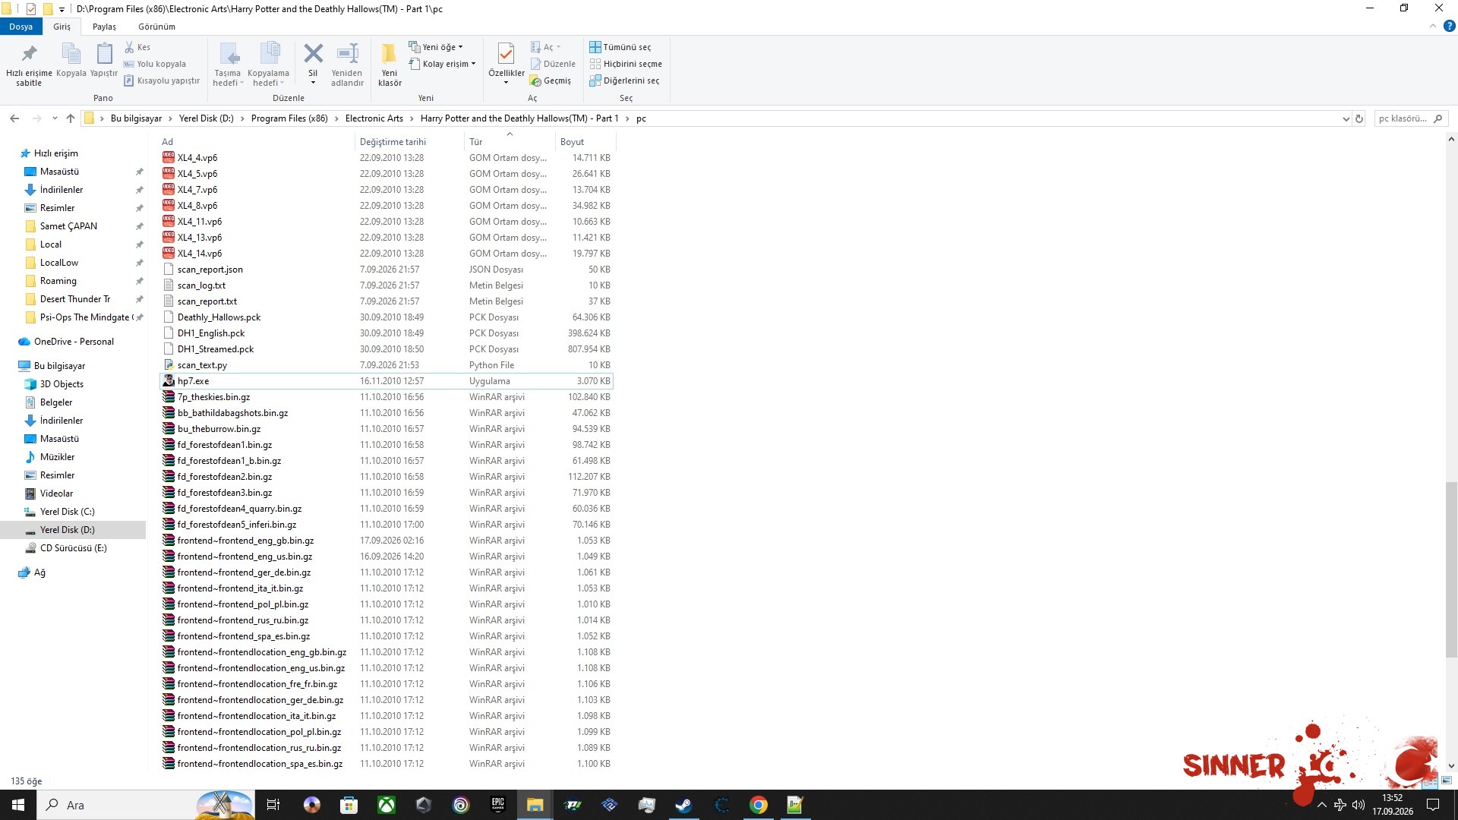
Task: Click Diğerlerini seç to invert the selection
Action: point(624,80)
